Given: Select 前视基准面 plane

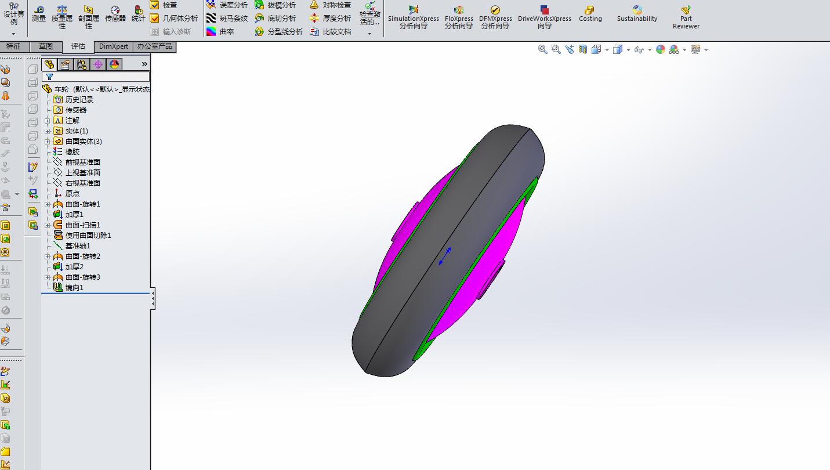Looking at the screenshot, I should [77, 162].
